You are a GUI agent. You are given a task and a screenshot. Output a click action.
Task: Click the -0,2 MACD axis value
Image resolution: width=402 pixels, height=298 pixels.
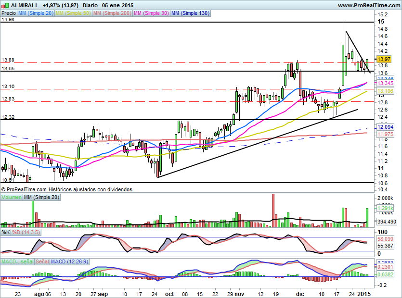pos(382,285)
